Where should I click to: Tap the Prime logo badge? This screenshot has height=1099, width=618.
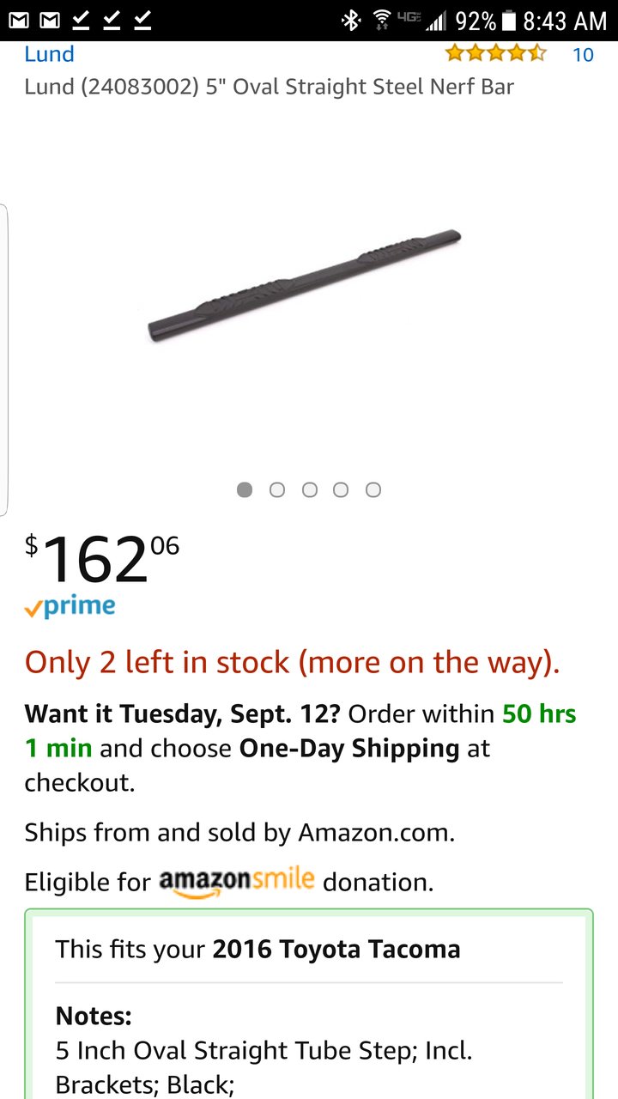70,607
